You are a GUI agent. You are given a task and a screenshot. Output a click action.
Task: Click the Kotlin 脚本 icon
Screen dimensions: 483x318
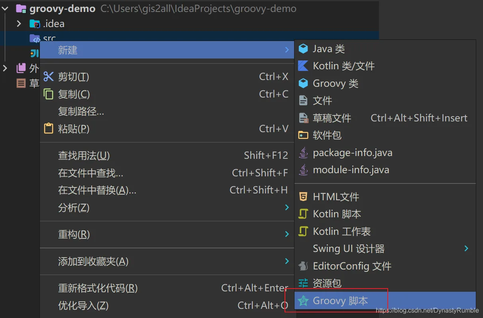tap(303, 214)
